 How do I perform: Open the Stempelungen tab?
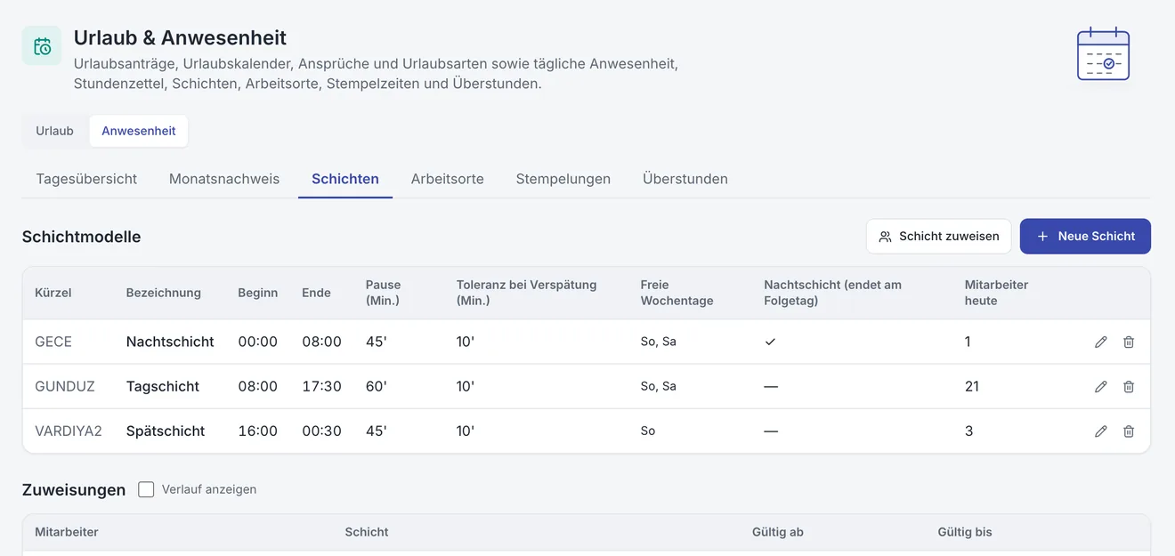point(563,179)
